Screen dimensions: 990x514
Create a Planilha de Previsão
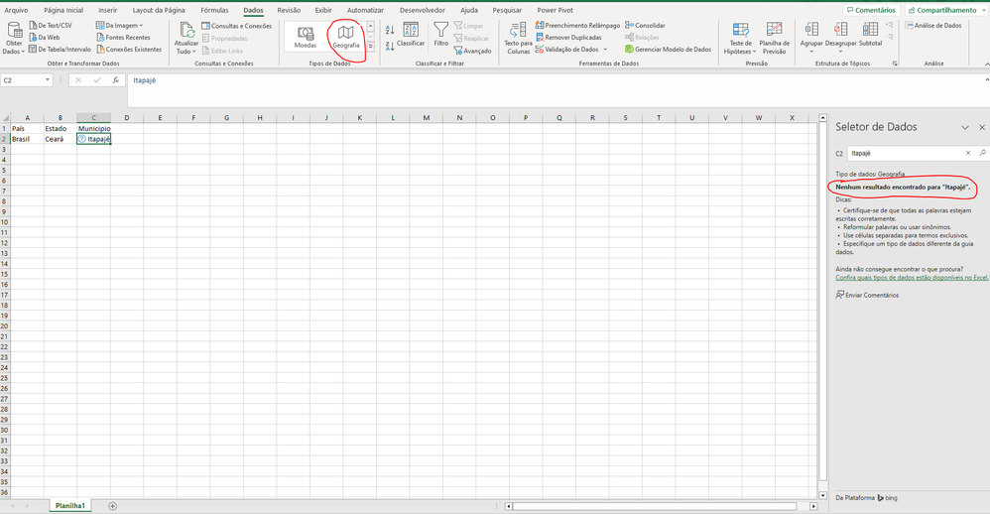click(774, 39)
